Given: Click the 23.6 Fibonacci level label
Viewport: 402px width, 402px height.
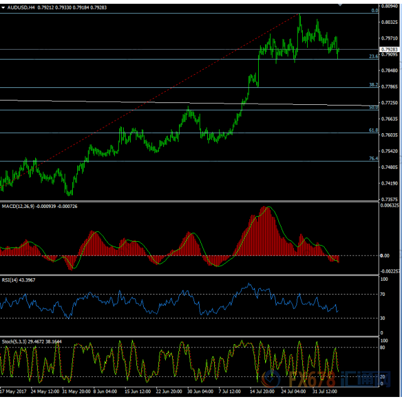Looking at the screenshot, I should [373, 57].
